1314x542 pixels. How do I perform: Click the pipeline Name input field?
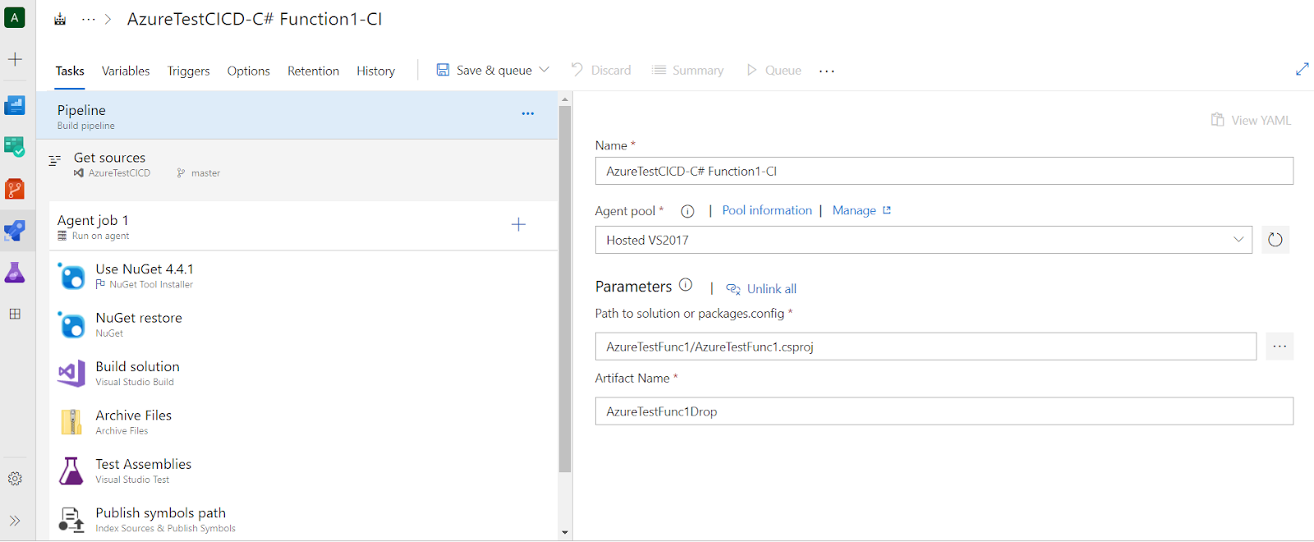click(944, 171)
